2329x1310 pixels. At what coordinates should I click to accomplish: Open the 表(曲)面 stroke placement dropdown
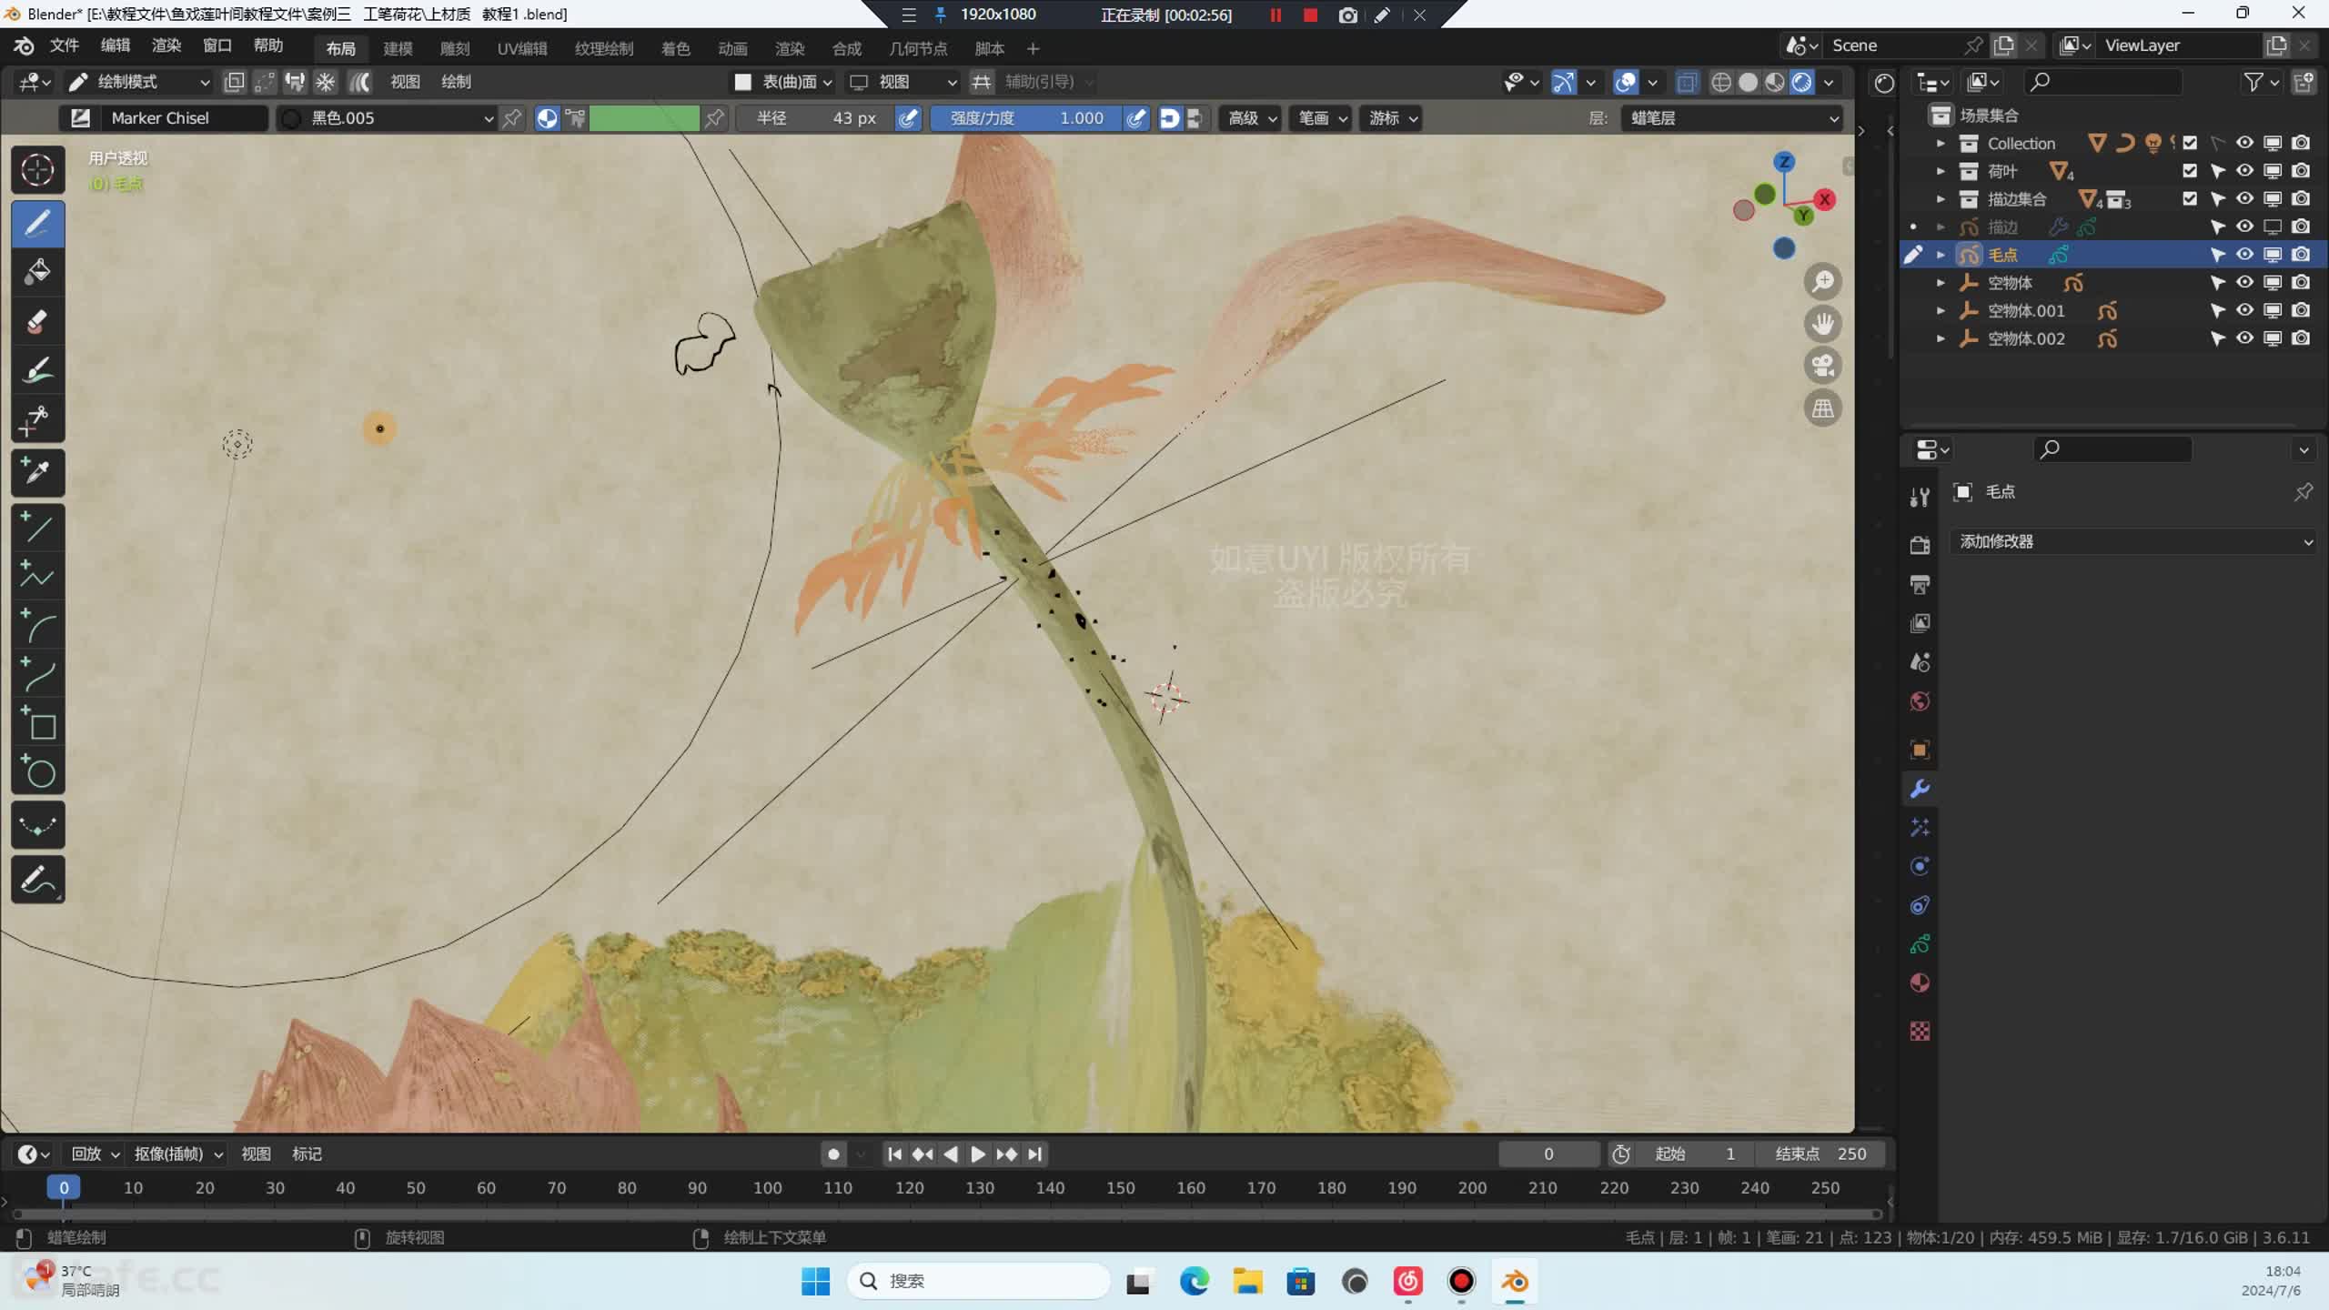pos(784,82)
